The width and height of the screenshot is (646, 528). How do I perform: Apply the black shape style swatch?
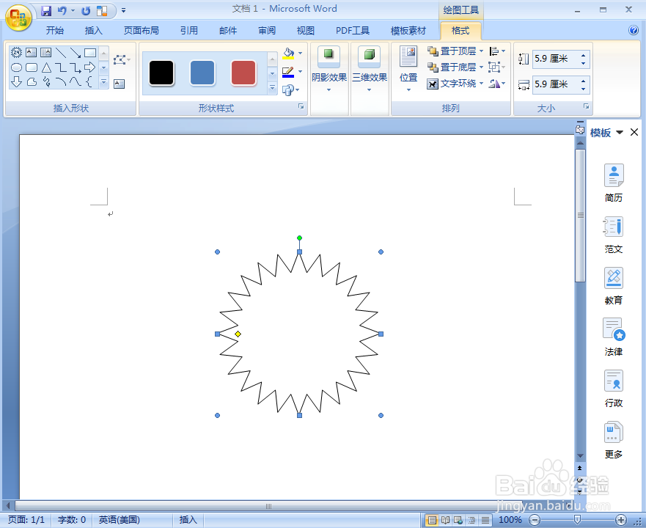click(x=161, y=73)
